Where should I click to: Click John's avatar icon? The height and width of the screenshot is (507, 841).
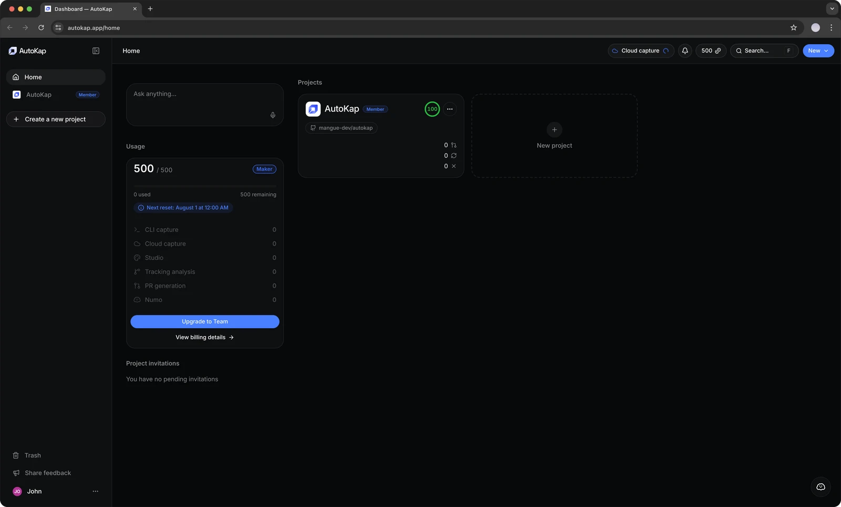pyautogui.click(x=17, y=491)
